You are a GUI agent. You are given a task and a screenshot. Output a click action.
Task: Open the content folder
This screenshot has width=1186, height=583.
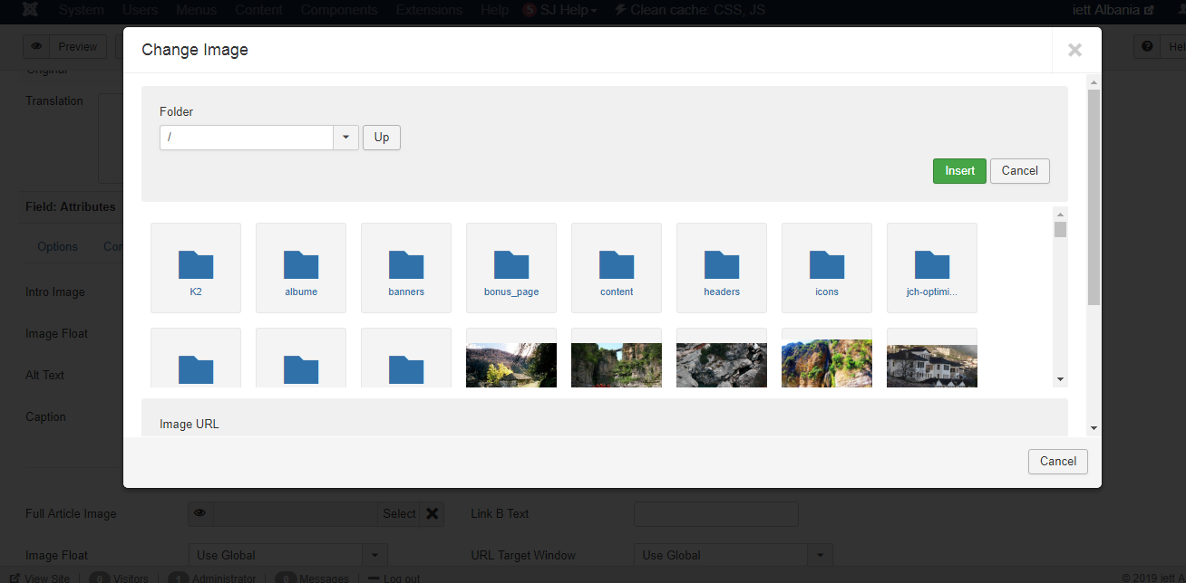point(617,268)
